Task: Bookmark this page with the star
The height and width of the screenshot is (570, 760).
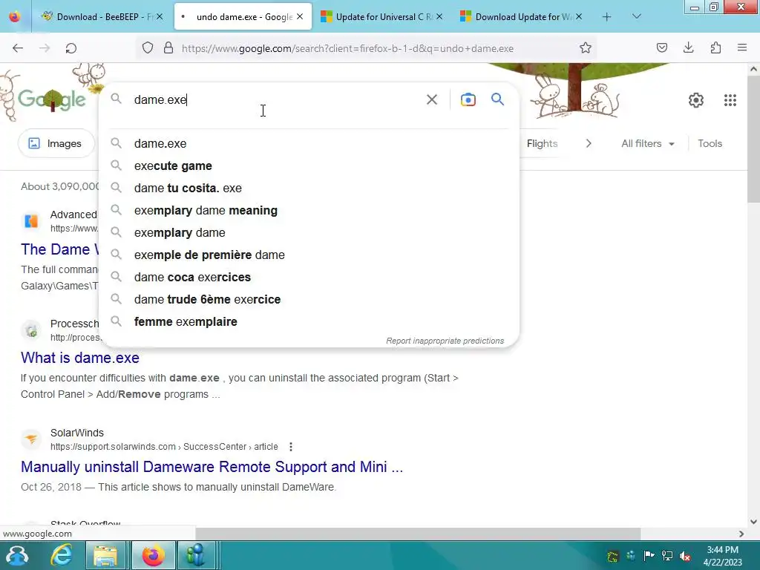Action: pos(586,47)
